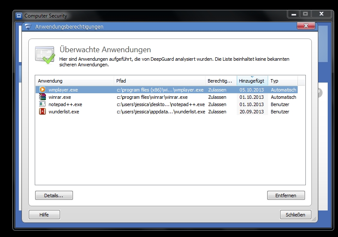Image resolution: width=338 pixels, height=237 pixels.
Task: Click date 05.10.2013 in wmplayer row
Action: pyautogui.click(x=251, y=90)
